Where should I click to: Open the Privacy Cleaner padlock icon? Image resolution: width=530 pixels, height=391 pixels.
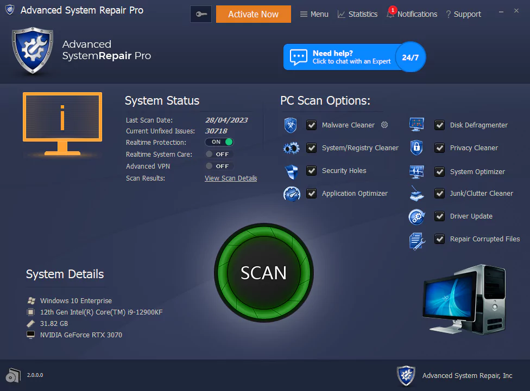tap(417, 148)
